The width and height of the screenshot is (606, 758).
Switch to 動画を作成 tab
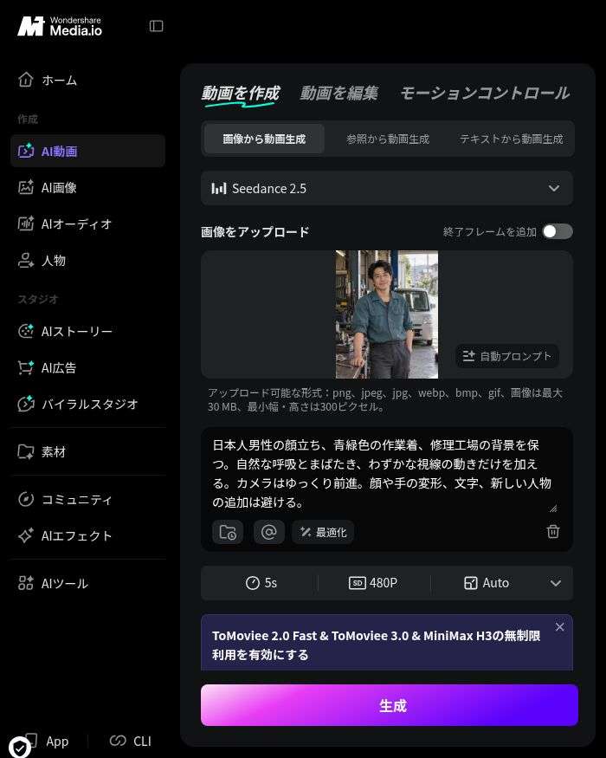[240, 93]
